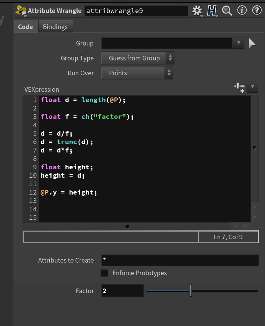Click the 'Ln 7, Col 9' status indicator
Image resolution: width=265 pixels, height=326 pixels.
[228, 237]
